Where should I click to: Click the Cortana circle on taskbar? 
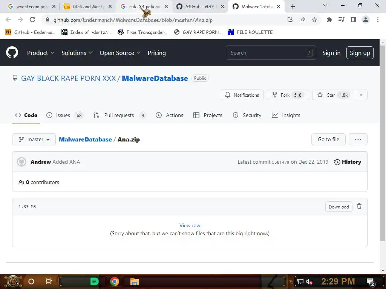[31, 281]
